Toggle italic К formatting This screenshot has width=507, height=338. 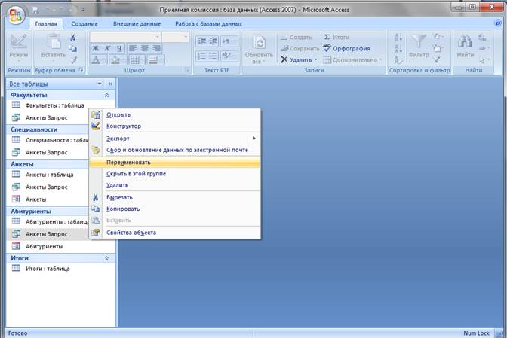pyautogui.click(x=107, y=48)
